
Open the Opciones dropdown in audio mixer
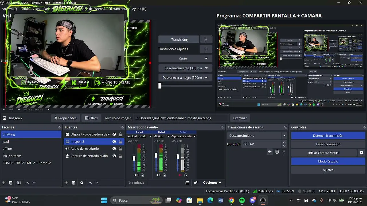point(212,183)
